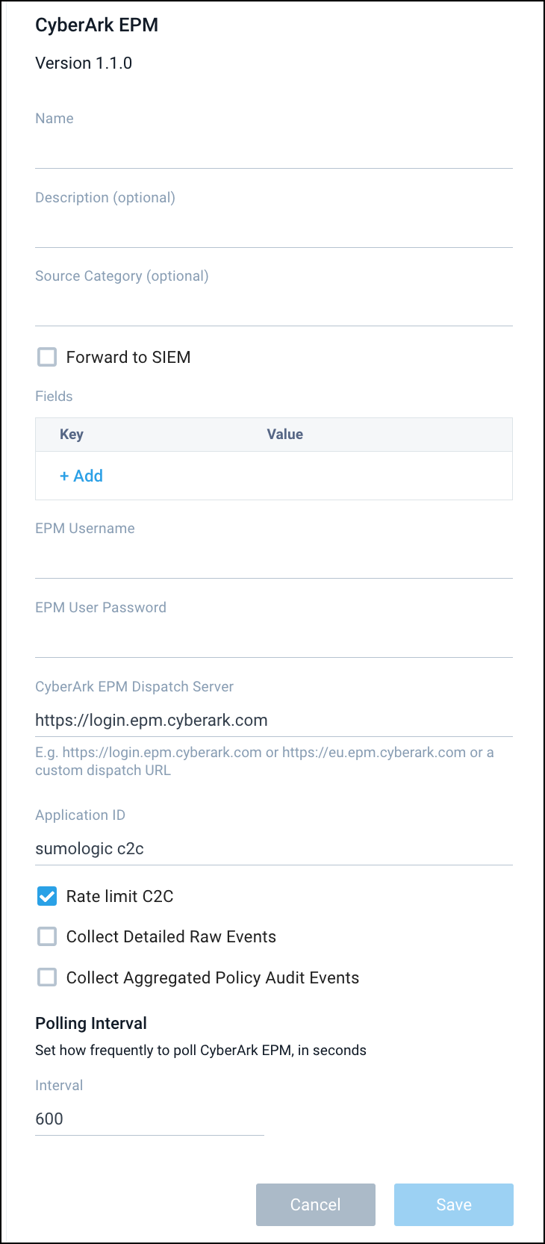This screenshot has width=545, height=1244.
Task: Click the Cancel button
Action: click(x=315, y=1204)
